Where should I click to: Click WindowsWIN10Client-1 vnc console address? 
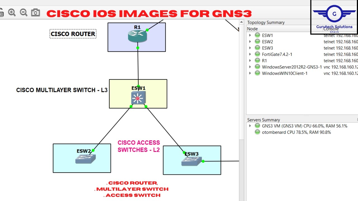coord(341,73)
